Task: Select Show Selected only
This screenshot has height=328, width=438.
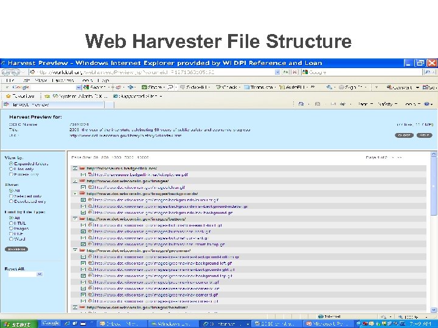Action: tap(11, 196)
